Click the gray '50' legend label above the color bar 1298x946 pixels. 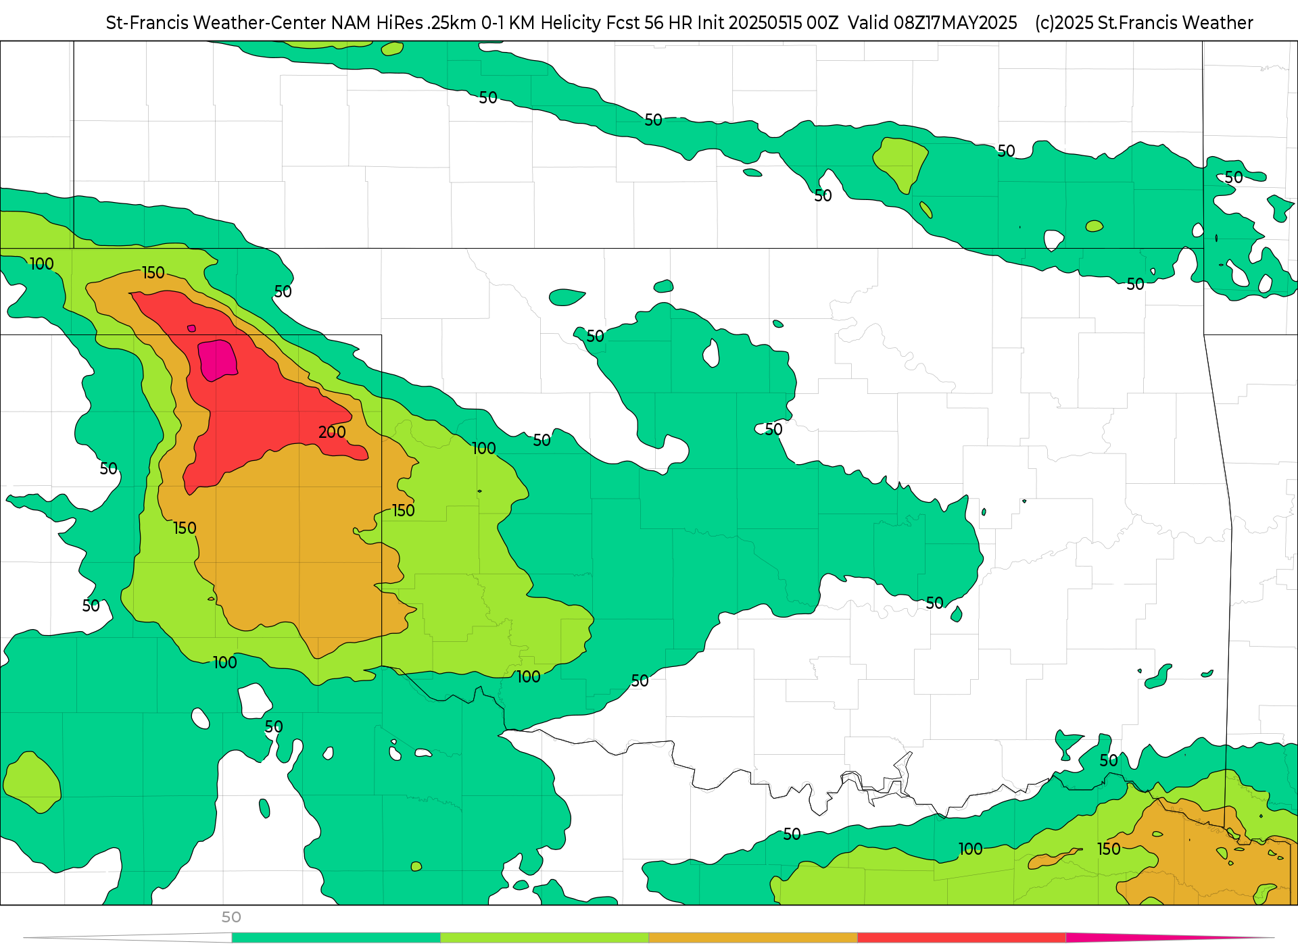[x=231, y=917]
